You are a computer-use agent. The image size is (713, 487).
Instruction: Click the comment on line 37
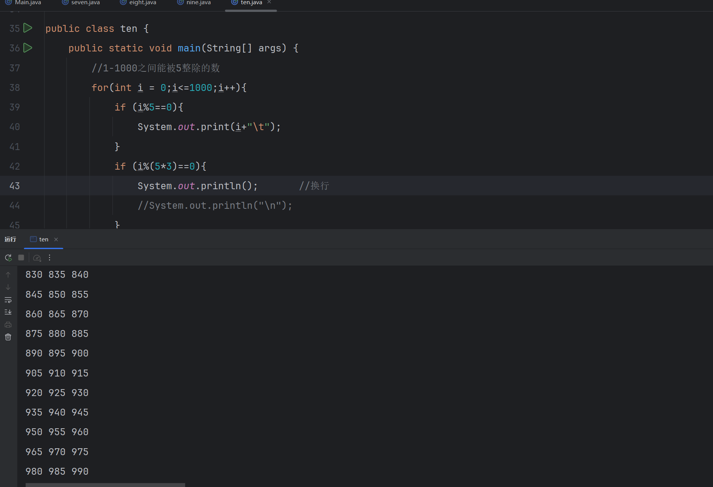pos(156,68)
